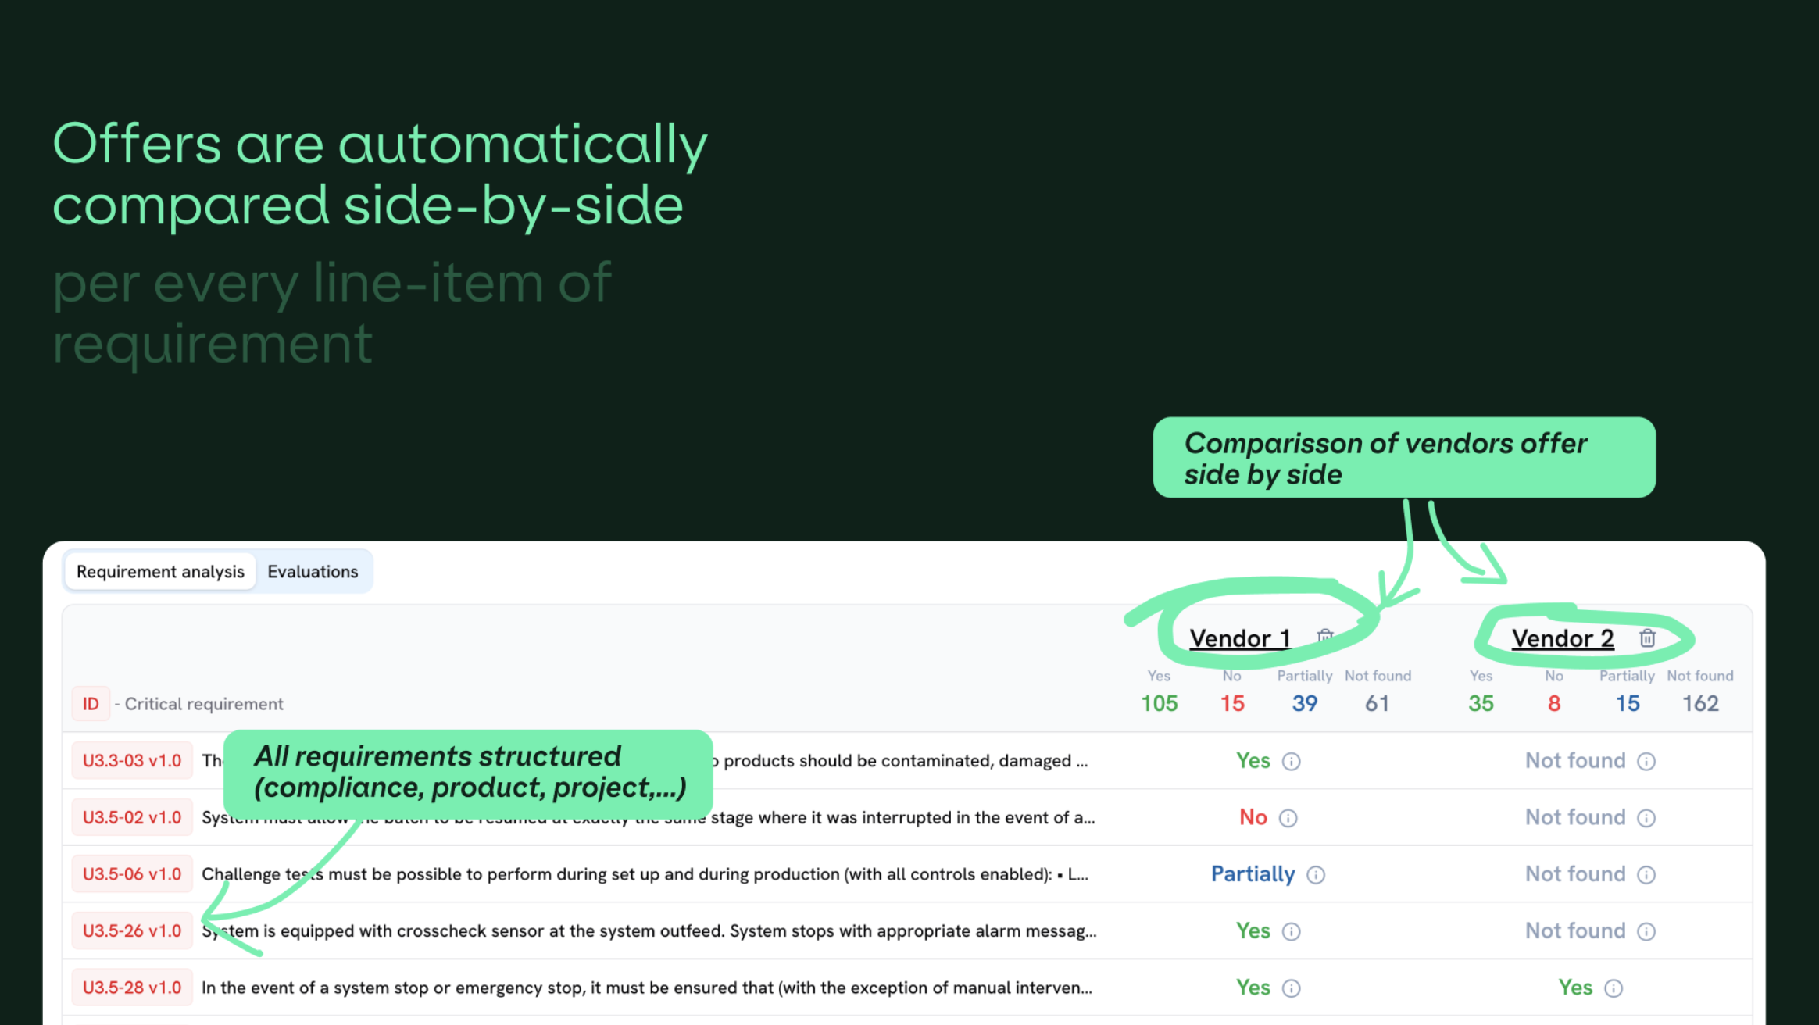The height and width of the screenshot is (1025, 1819).
Task: Click the Challenge tests requirement description row
Action: pyautogui.click(x=645, y=874)
